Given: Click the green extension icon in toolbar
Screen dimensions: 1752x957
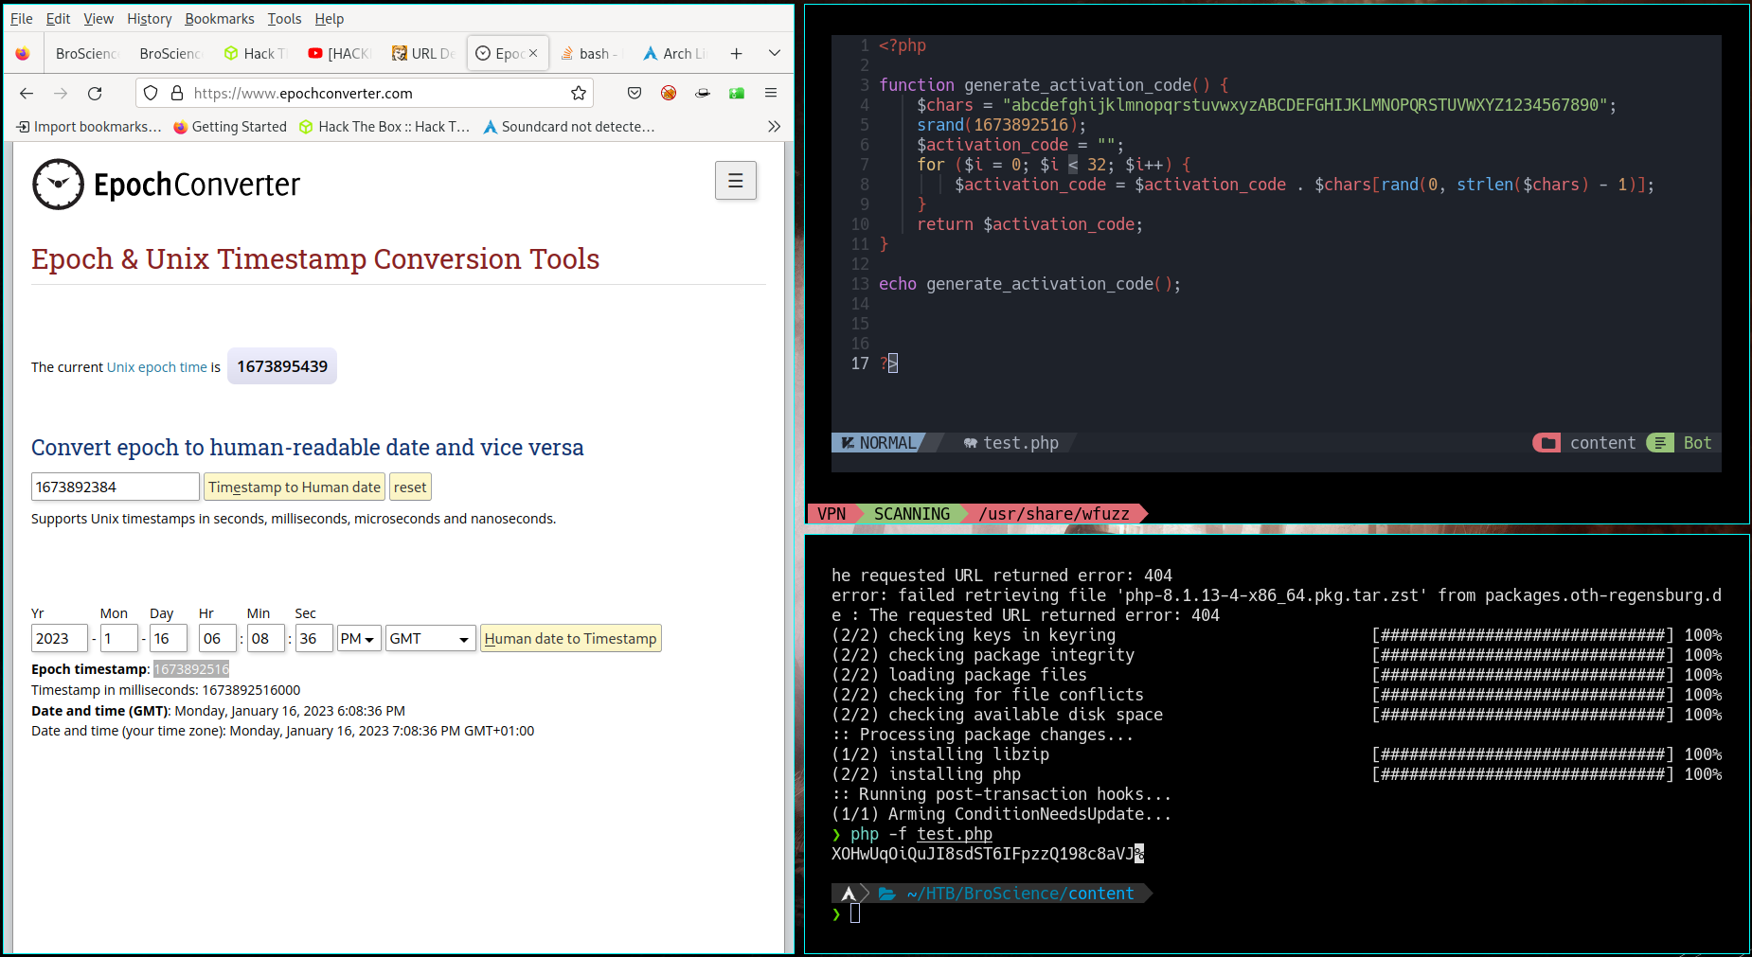Looking at the screenshot, I should click(737, 93).
